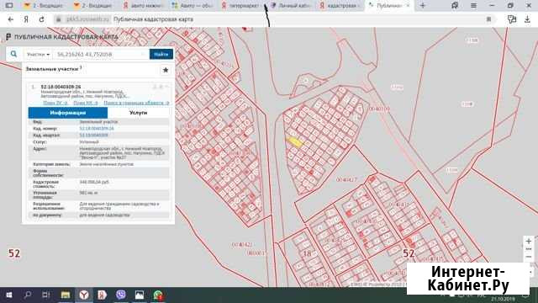Reload the page with refresh icon
This screenshot has width=538, height=303.
pyautogui.click(x=41, y=19)
